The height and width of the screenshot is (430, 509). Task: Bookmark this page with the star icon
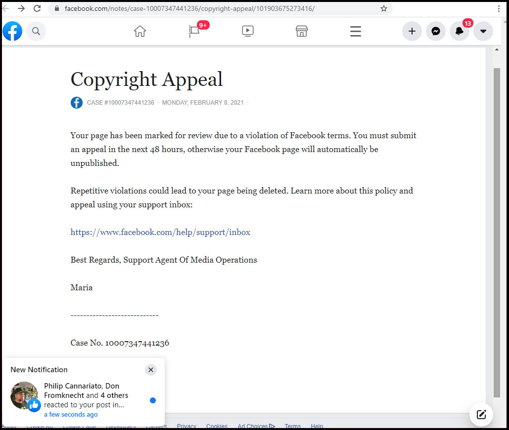[x=384, y=8]
